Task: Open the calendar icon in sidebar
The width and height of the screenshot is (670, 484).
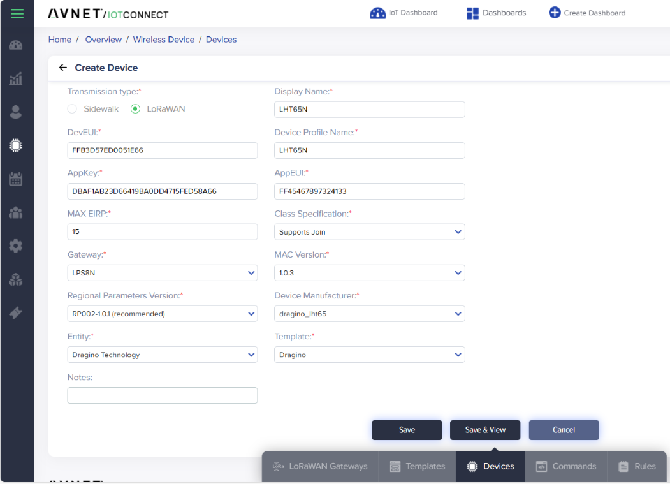Action: tap(16, 179)
